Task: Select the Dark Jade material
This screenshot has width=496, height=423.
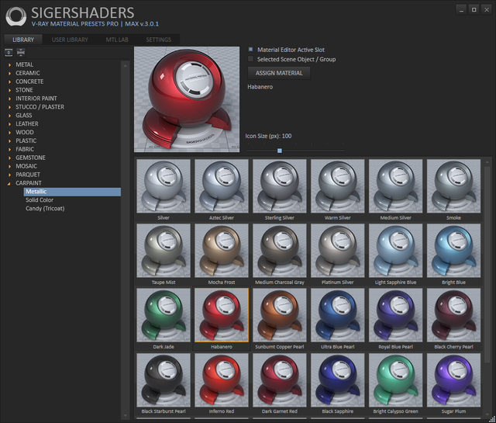Action: click(x=164, y=315)
